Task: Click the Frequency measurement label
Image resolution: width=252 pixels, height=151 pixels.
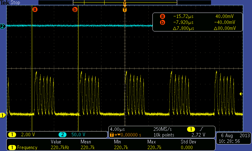Action: tap(27, 148)
